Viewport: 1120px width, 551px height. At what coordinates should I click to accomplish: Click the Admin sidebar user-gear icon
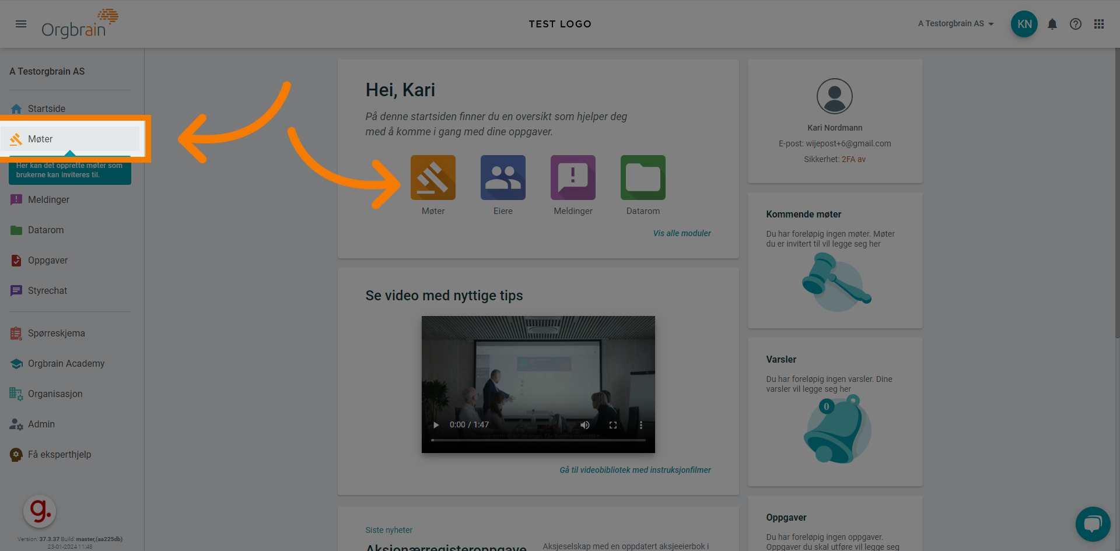pos(16,424)
